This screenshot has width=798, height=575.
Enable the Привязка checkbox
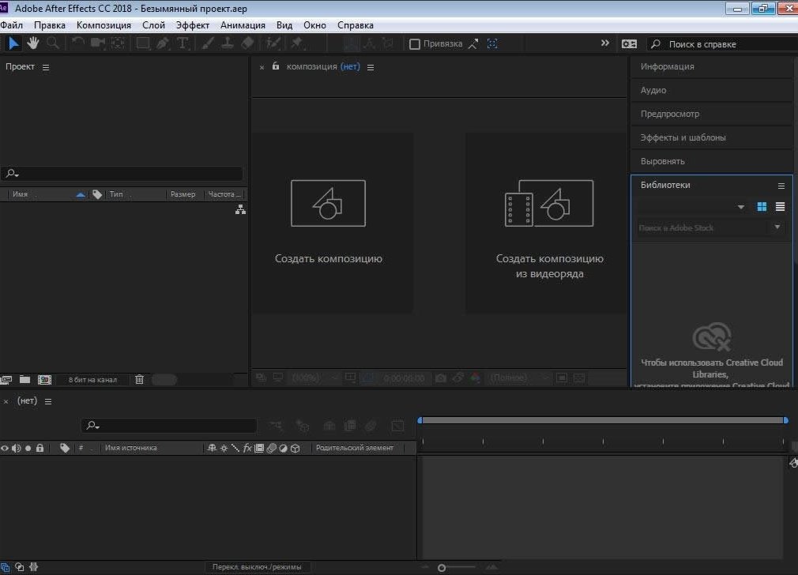[x=414, y=44]
